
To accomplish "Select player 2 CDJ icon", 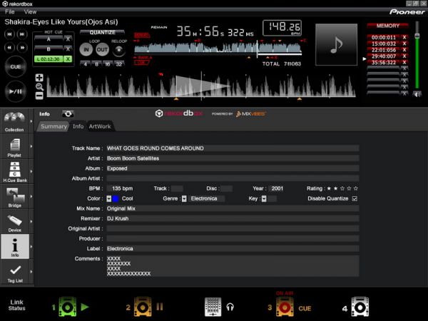I will point(142,307).
